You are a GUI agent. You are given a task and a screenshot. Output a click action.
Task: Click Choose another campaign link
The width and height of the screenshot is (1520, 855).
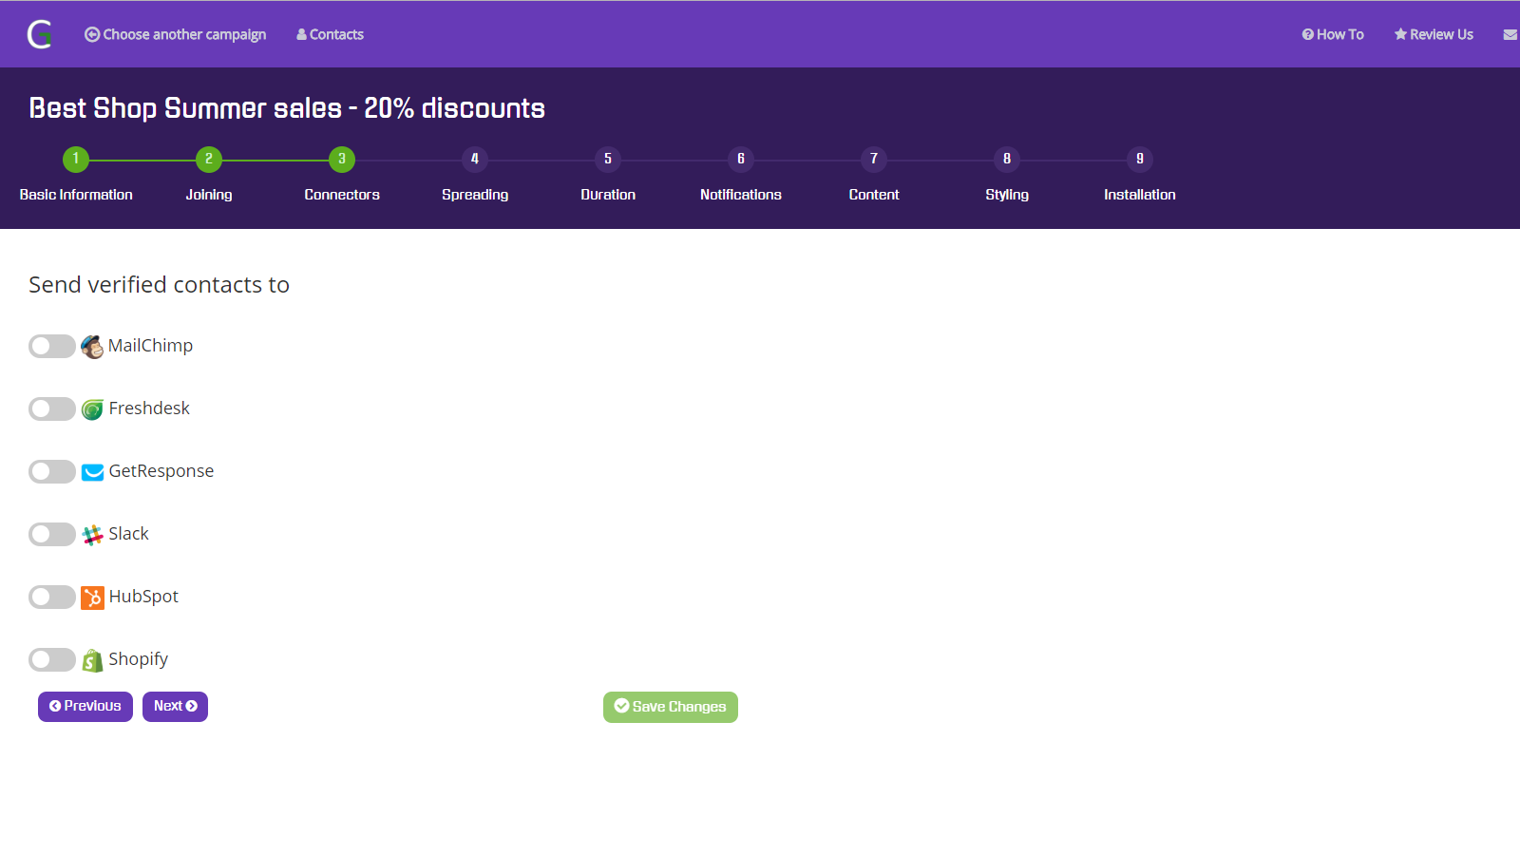pyautogui.click(x=176, y=35)
